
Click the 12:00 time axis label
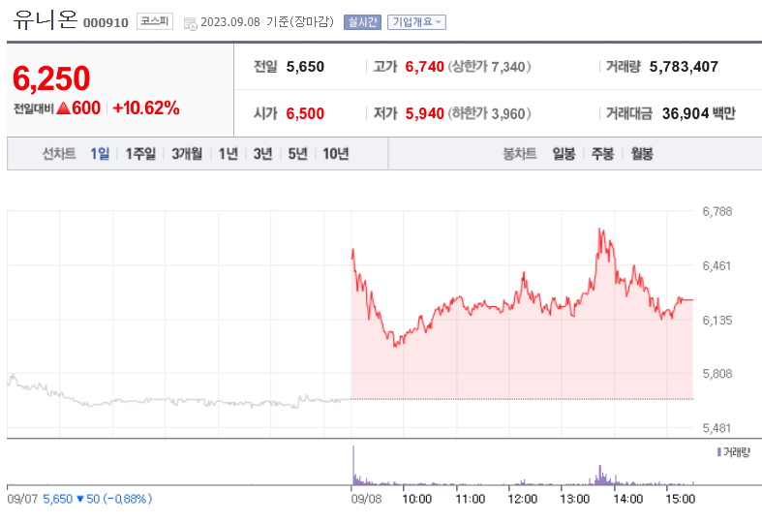523,499
